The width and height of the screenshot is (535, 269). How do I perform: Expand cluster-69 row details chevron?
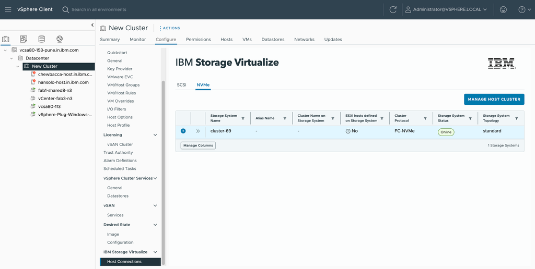coord(198,131)
